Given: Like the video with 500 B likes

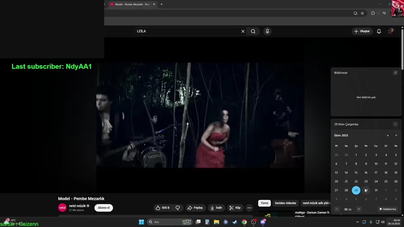Looking at the screenshot, I should coord(163,208).
